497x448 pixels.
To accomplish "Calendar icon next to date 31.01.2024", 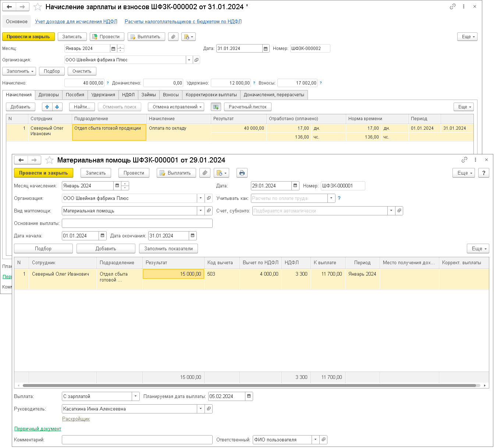I will click(266, 49).
